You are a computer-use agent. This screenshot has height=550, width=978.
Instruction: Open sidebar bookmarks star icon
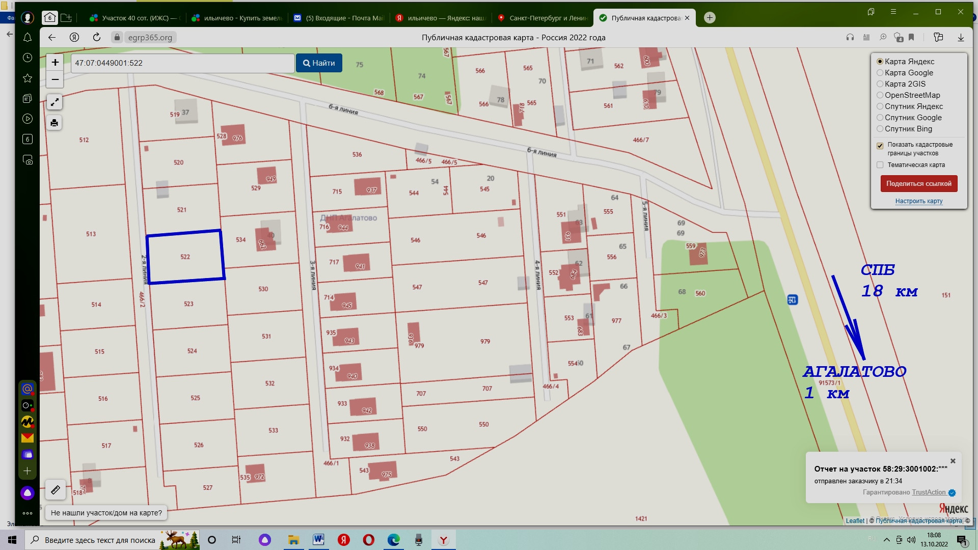point(28,78)
